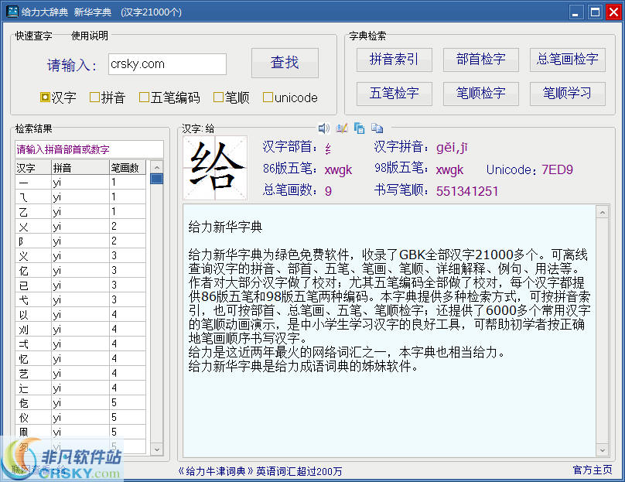Click the results list scroll-up arrow

[157, 167]
